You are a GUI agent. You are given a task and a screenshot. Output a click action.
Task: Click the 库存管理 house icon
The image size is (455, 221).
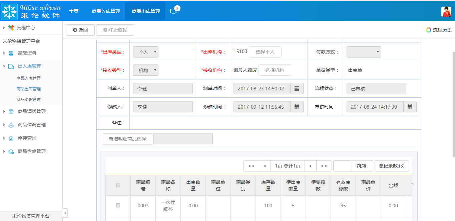pos(11,138)
